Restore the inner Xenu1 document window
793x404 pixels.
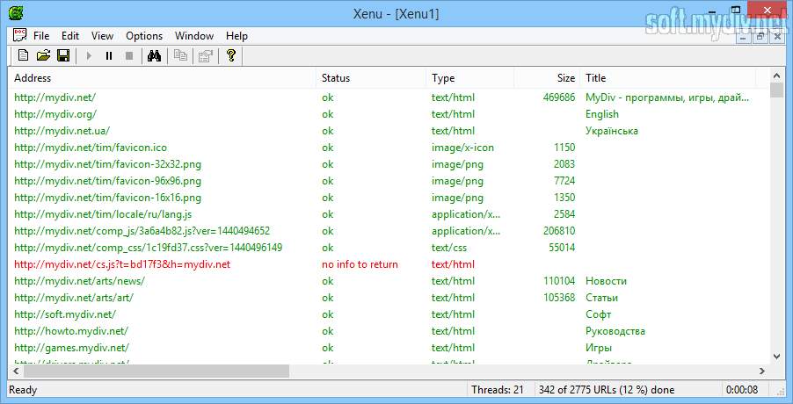tap(761, 36)
